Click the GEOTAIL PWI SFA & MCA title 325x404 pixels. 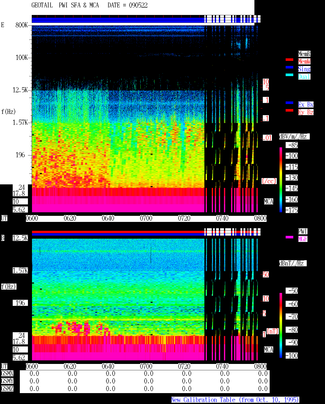(x=65, y=5)
